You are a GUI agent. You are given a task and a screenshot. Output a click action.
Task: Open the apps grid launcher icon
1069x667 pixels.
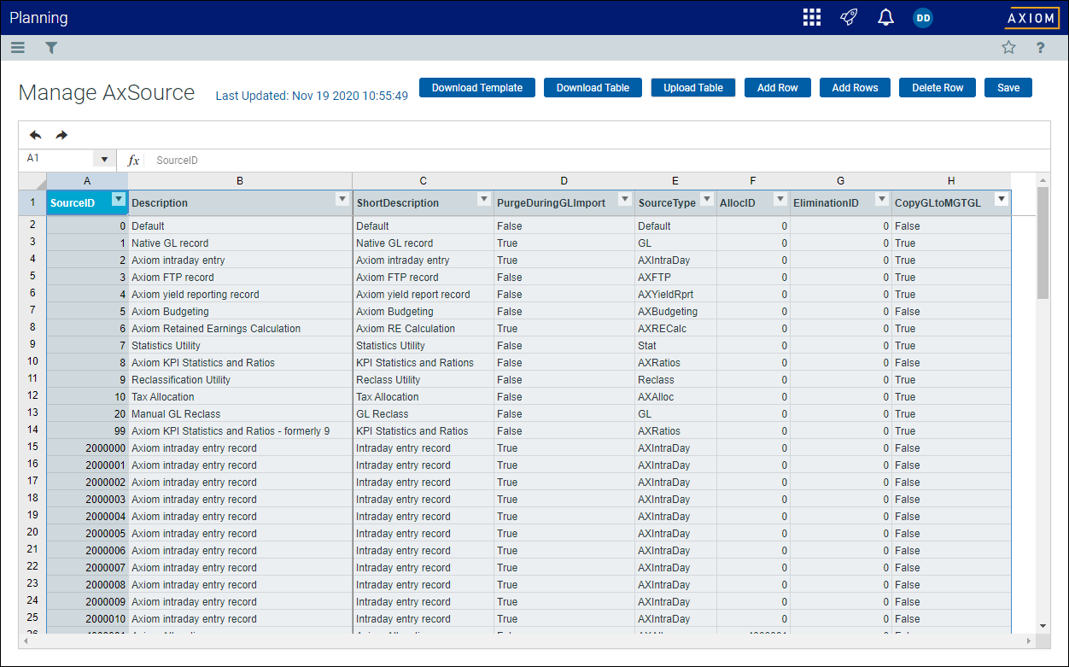point(811,18)
